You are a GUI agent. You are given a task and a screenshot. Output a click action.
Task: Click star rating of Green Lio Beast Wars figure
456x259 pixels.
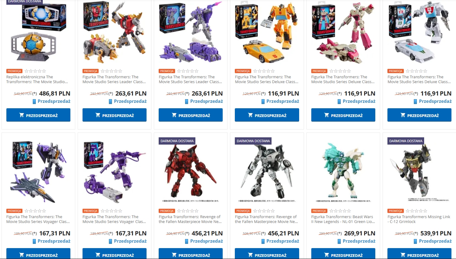point(340,211)
